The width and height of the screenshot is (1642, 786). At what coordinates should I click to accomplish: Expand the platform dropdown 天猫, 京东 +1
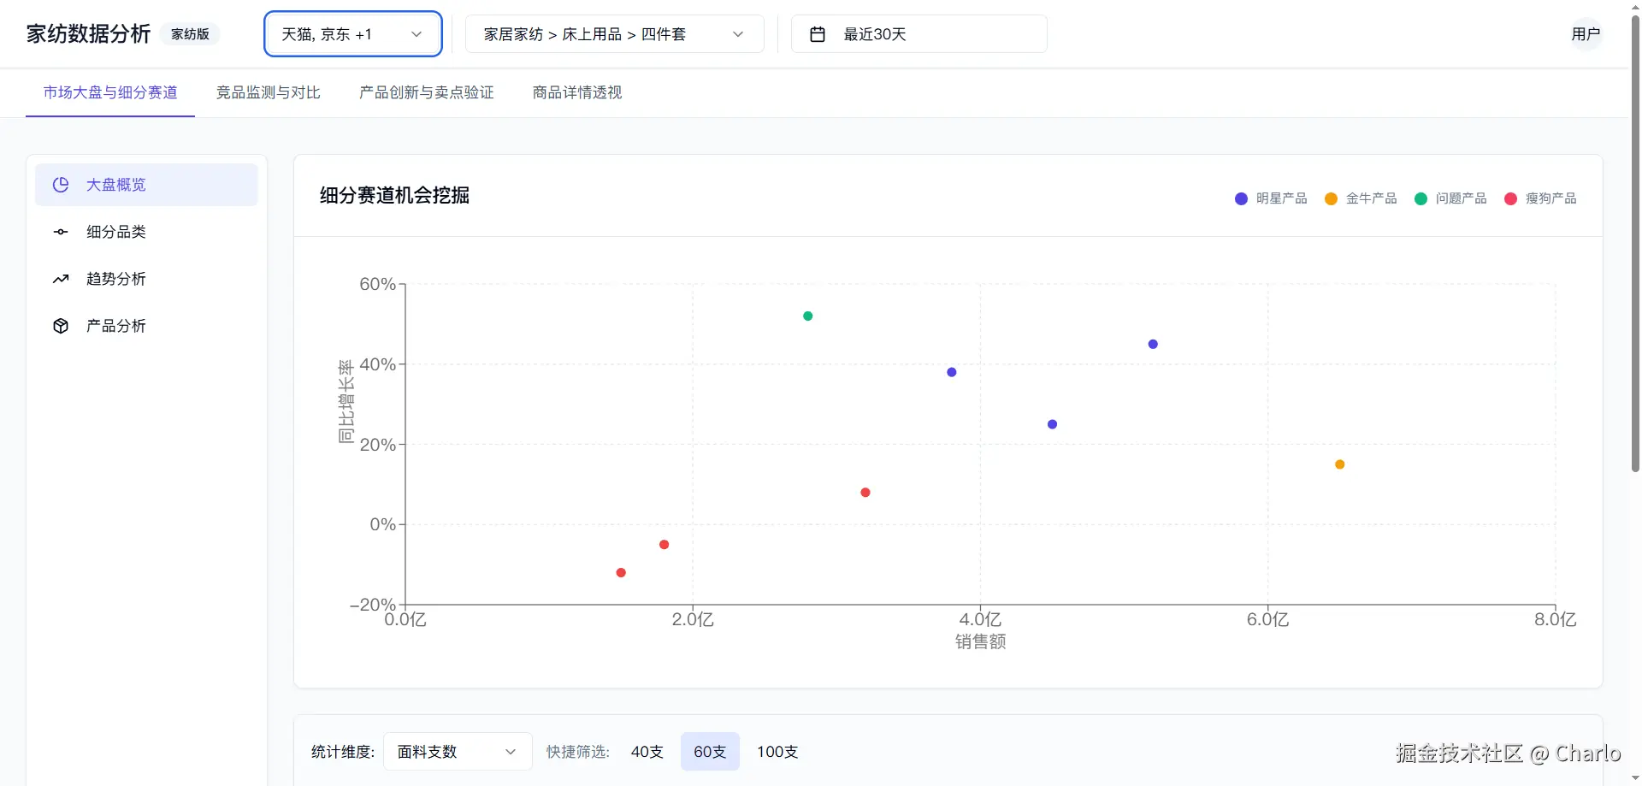tap(353, 34)
